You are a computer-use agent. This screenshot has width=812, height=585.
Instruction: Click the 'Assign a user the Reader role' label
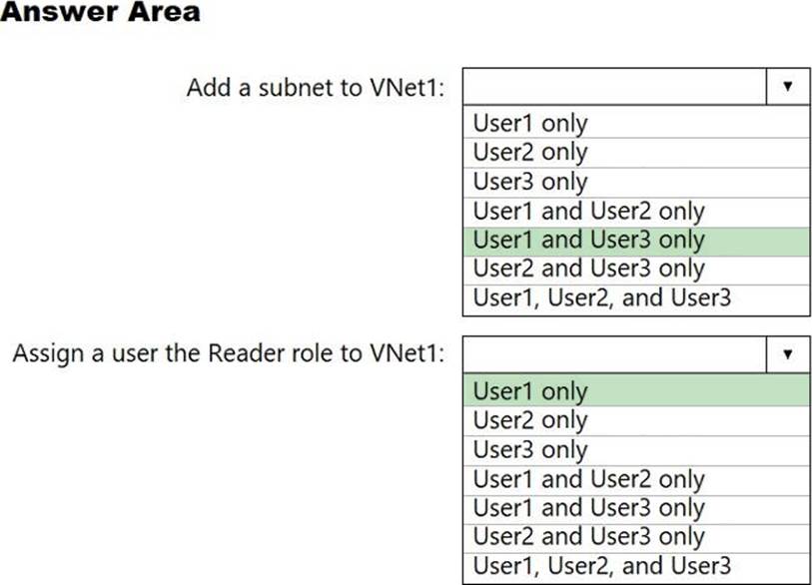point(229,354)
